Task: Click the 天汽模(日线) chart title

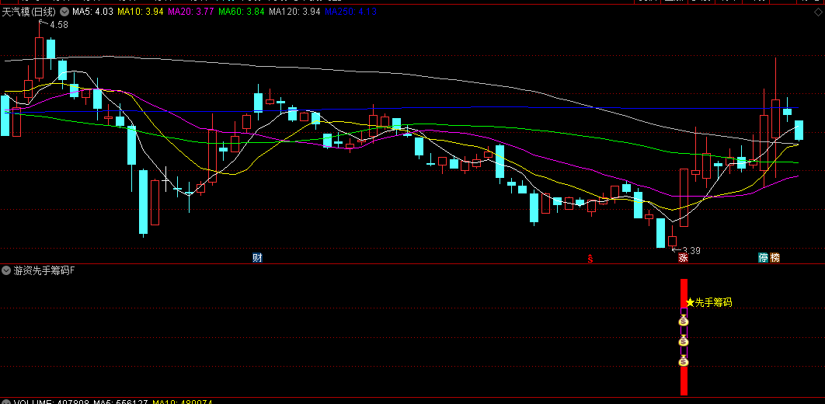Action: 30,11
